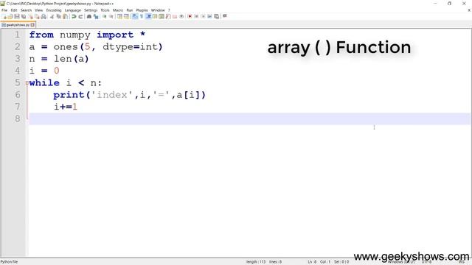Screen dimensions: 472x265
Task: Click the Copy toolbar icon
Action: pyautogui.click(x=59, y=16)
